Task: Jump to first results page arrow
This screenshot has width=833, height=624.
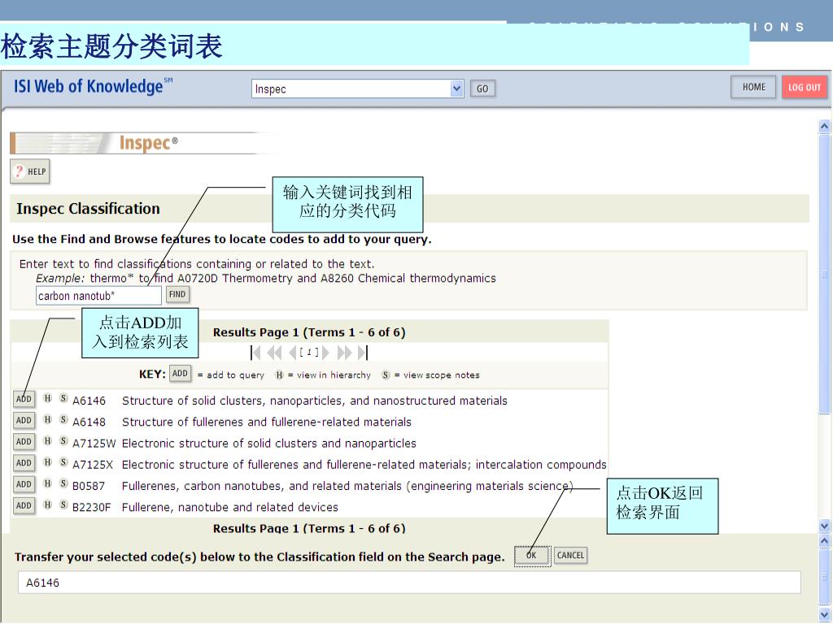Action: click(x=255, y=353)
